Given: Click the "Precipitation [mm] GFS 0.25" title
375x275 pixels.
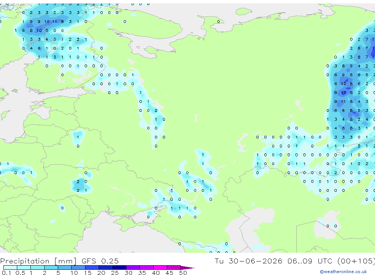Looking at the screenshot, I should (x=59, y=261).
